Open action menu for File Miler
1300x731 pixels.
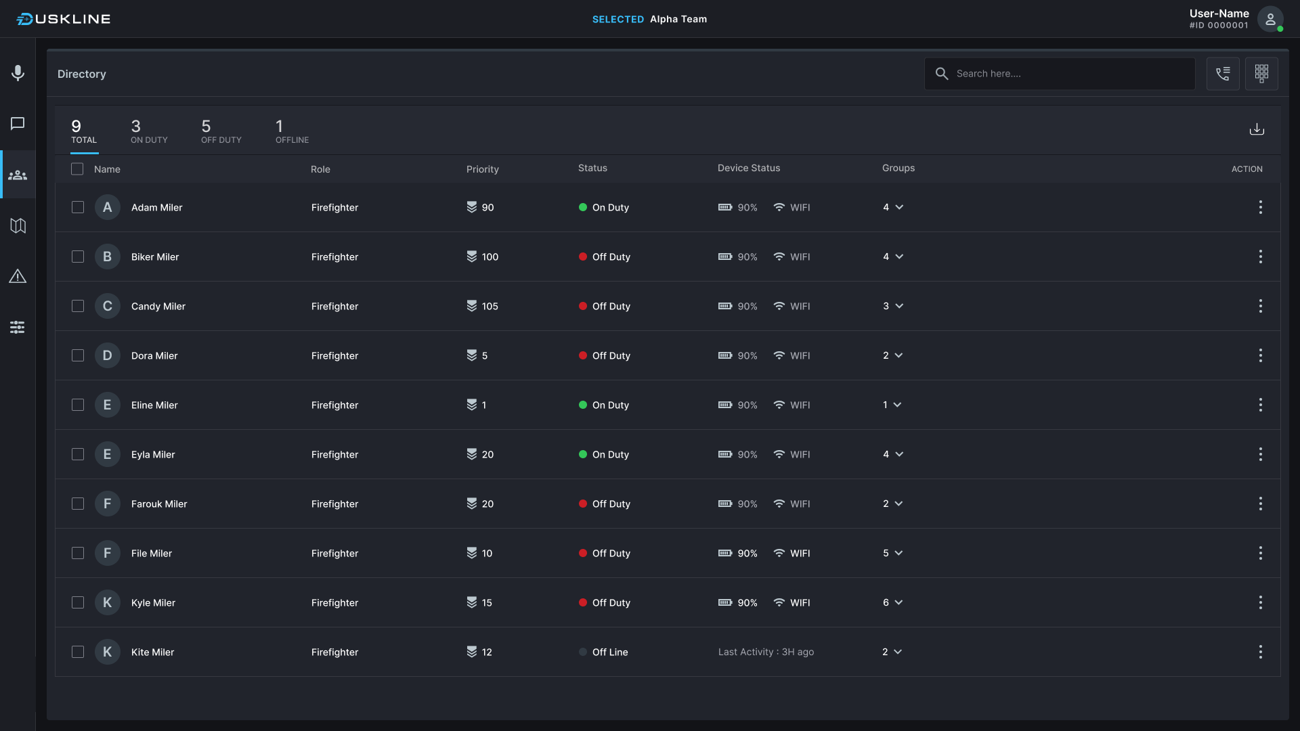(x=1260, y=553)
